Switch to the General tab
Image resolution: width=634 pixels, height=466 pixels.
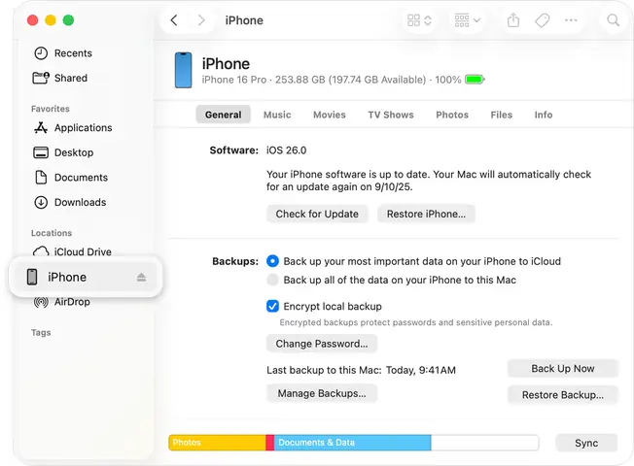224,115
